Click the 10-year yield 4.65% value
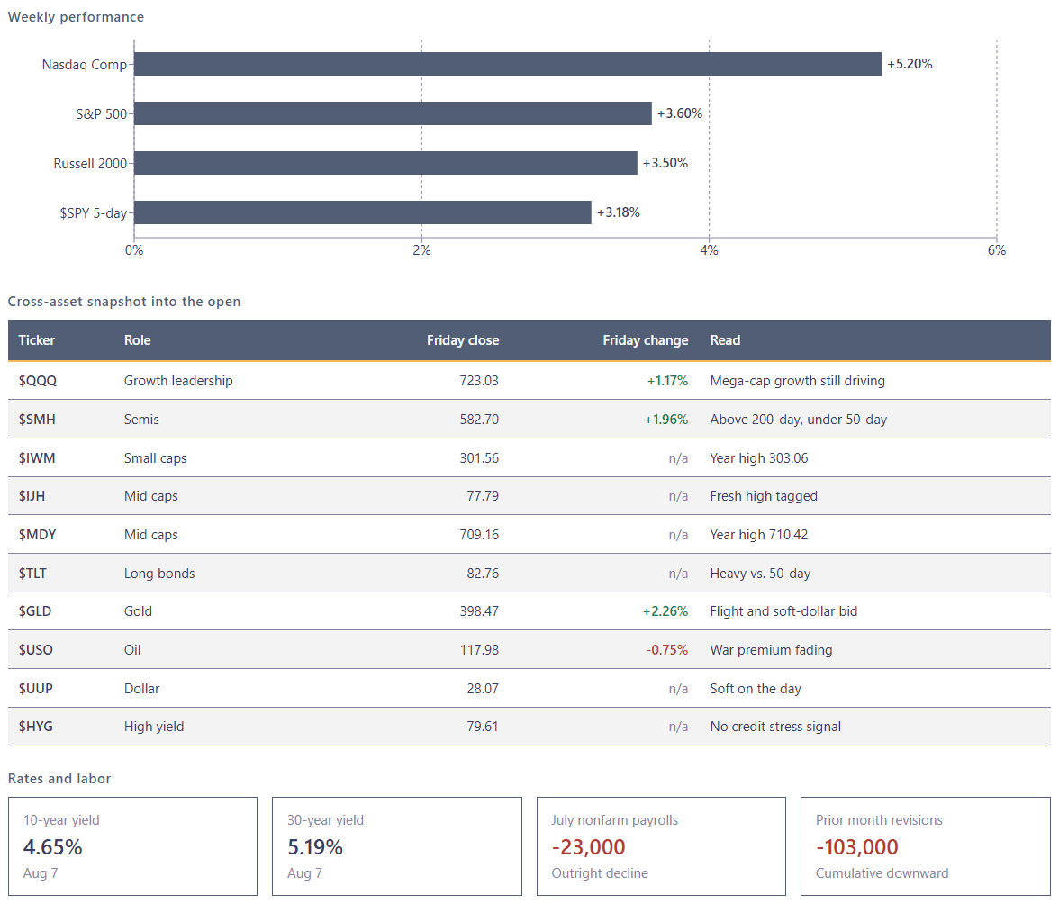This screenshot has height=904, width=1059. 52,847
